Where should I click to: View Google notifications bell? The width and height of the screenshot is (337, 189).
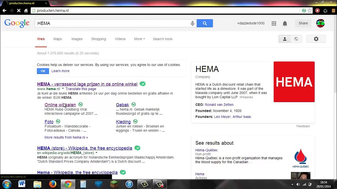tap(285, 23)
